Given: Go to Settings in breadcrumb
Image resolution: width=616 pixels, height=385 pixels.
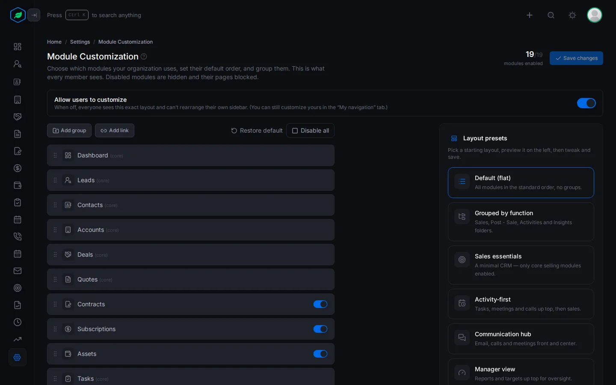Looking at the screenshot, I should click(80, 42).
